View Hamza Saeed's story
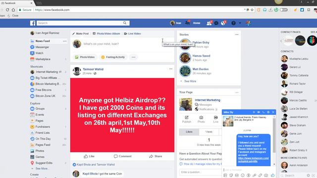The width and height of the screenshot is (317, 178). pyautogui.click(x=201, y=56)
